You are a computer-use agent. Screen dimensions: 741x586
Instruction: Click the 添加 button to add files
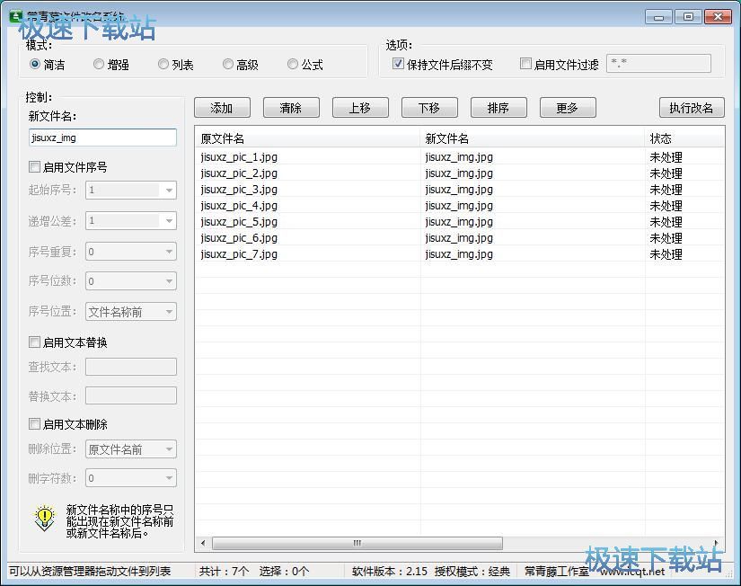click(221, 107)
